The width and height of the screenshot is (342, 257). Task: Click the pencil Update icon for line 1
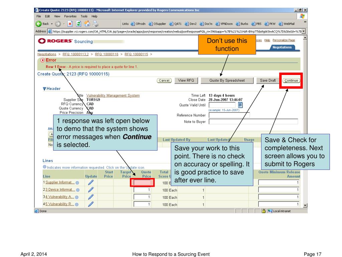click(91, 182)
